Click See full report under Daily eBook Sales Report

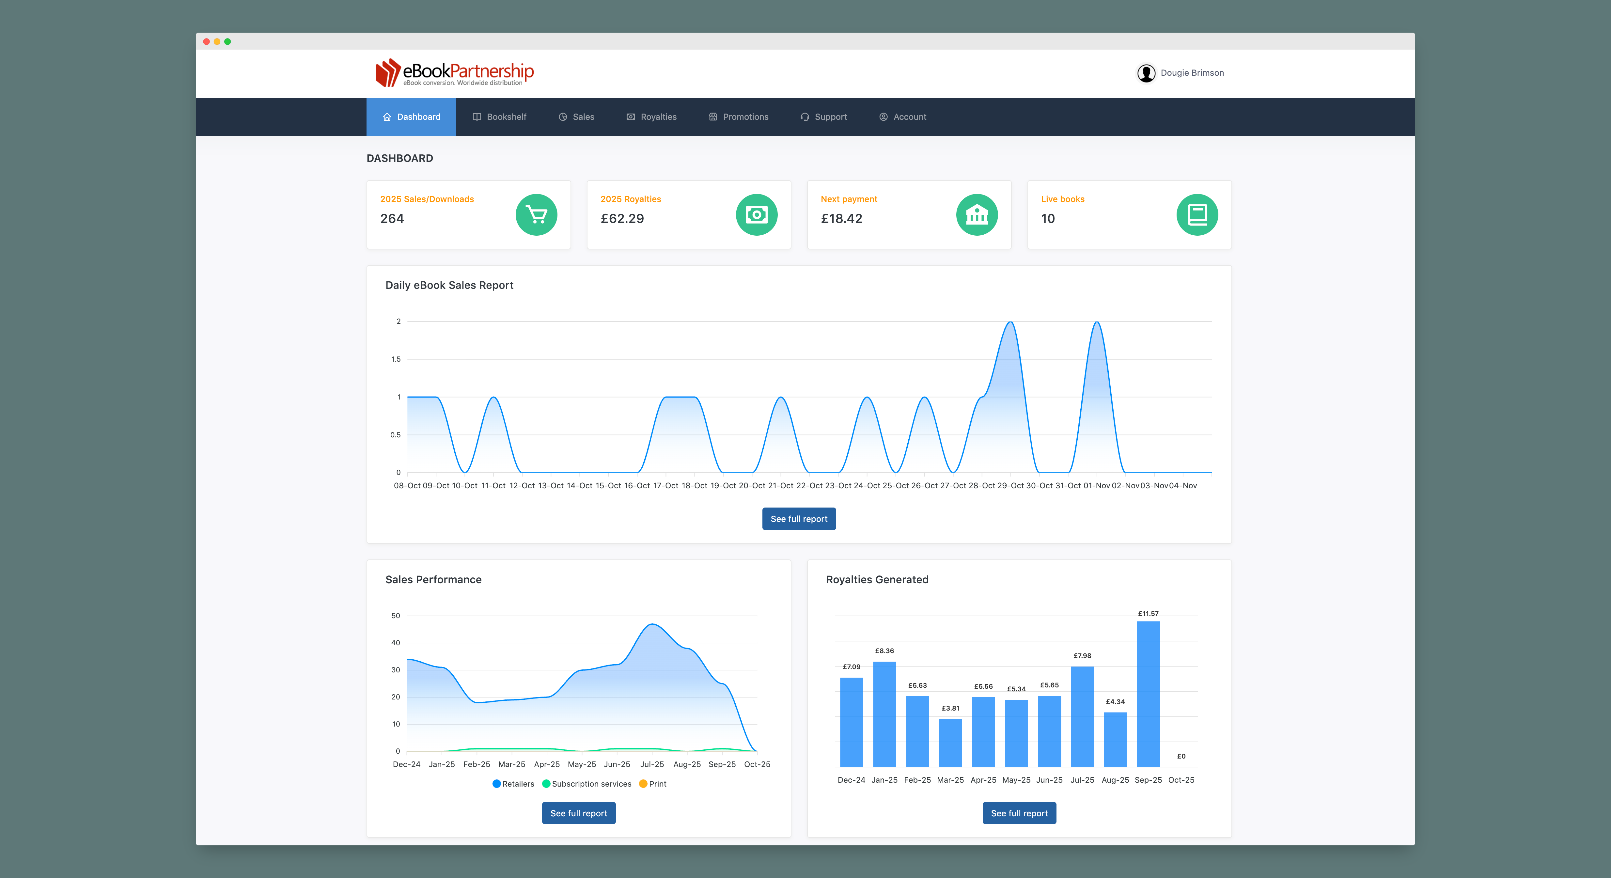click(x=799, y=518)
